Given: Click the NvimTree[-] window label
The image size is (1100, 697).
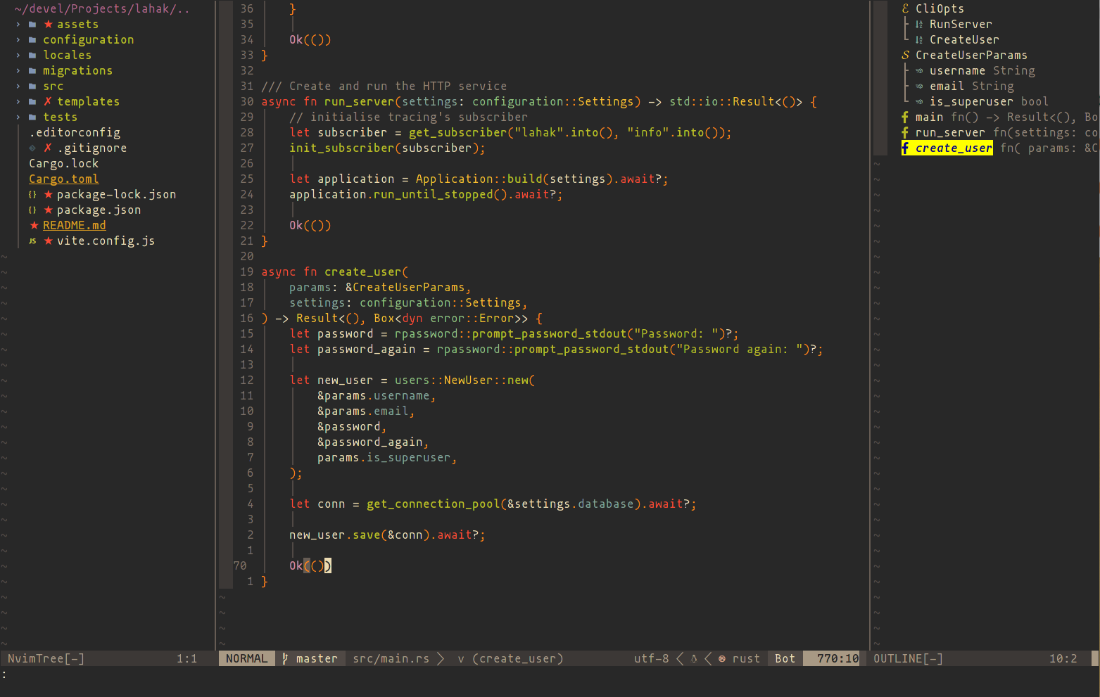Looking at the screenshot, I should (x=46, y=659).
